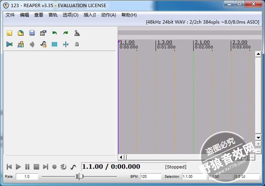The width and height of the screenshot is (265, 186).
Task: Toggle the padlock lock icon
Action: pos(77,44)
